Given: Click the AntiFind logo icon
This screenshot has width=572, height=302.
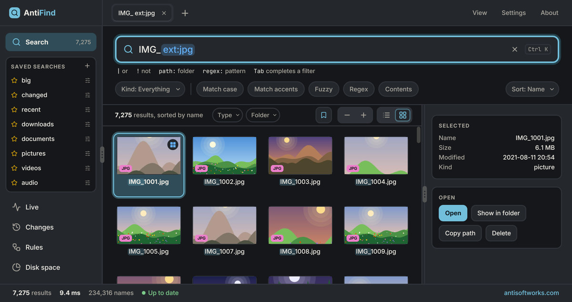Looking at the screenshot, I should (15, 13).
